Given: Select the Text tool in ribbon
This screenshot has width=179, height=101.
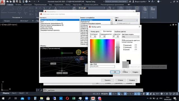Looking at the screenshot, I should pyautogui.click(x=55, y=8).
